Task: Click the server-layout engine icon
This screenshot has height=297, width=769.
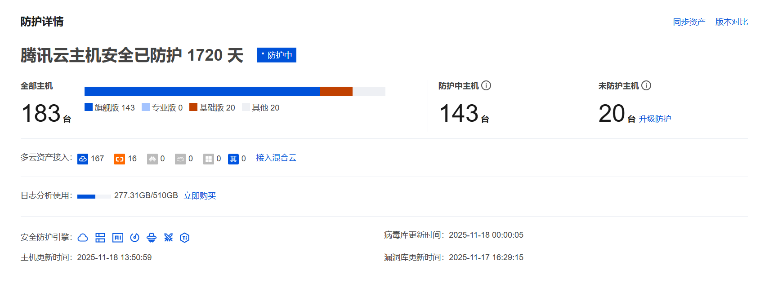Action: pos(100,238)
